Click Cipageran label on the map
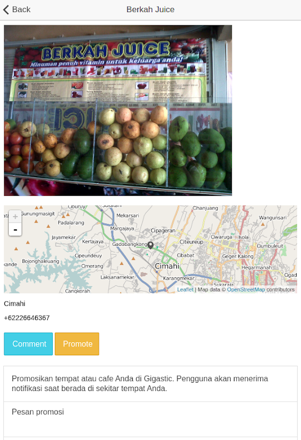301x440 pixels. [x=163, y=230]
